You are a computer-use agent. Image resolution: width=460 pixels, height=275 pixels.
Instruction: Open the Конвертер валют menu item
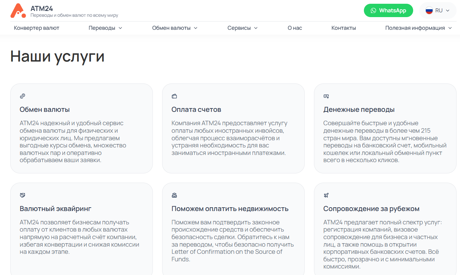tap(37, 28)
